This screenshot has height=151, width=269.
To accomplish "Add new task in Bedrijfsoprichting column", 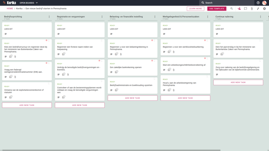I will pyautogui.click(x=27, y=105).
